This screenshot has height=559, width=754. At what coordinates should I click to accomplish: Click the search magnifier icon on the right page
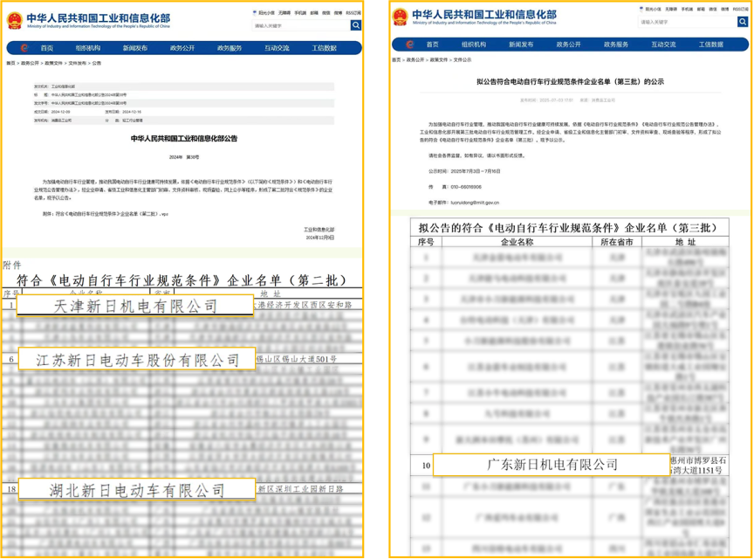[x=741, y=22]
